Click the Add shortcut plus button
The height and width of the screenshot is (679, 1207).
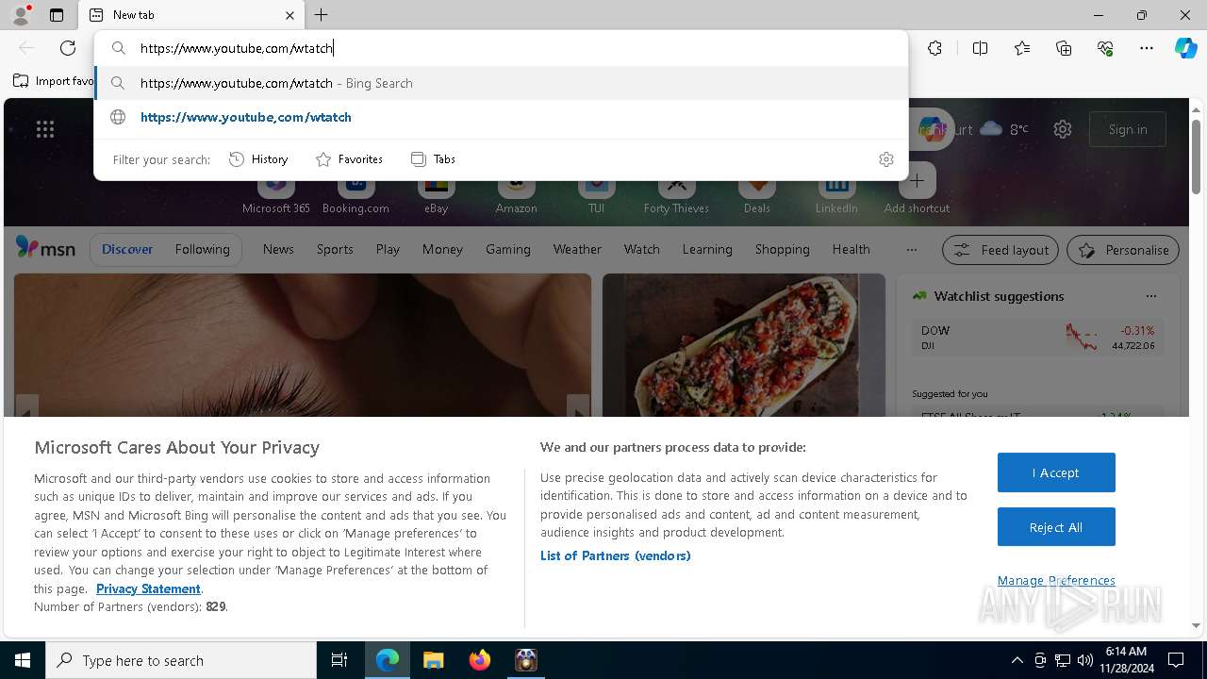pos(917,181)
